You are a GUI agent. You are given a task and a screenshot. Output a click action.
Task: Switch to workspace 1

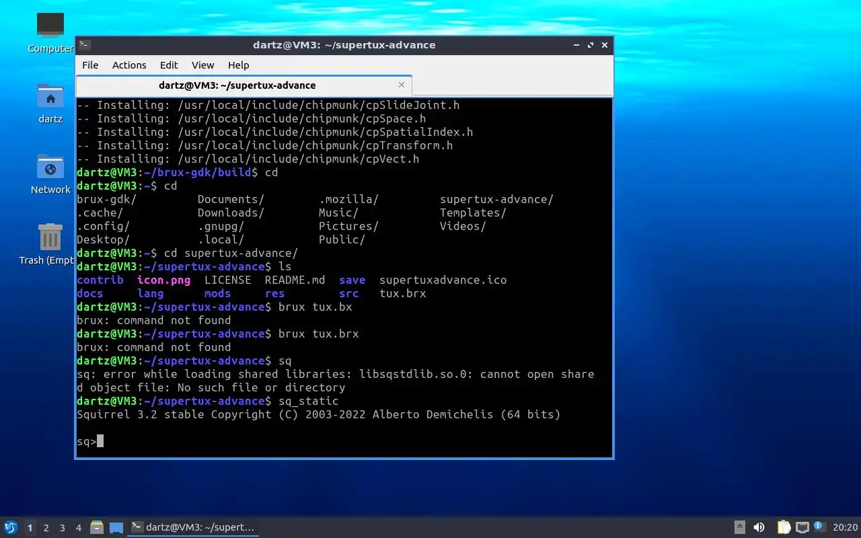[30, 528]
